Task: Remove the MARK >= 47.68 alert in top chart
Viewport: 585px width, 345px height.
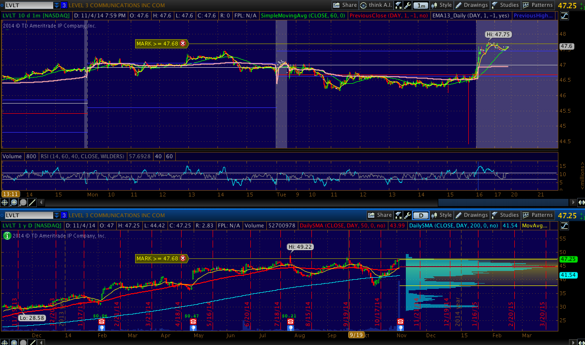Action: 183,44
